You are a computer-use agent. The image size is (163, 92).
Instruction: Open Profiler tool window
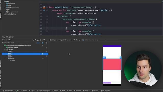24,91
